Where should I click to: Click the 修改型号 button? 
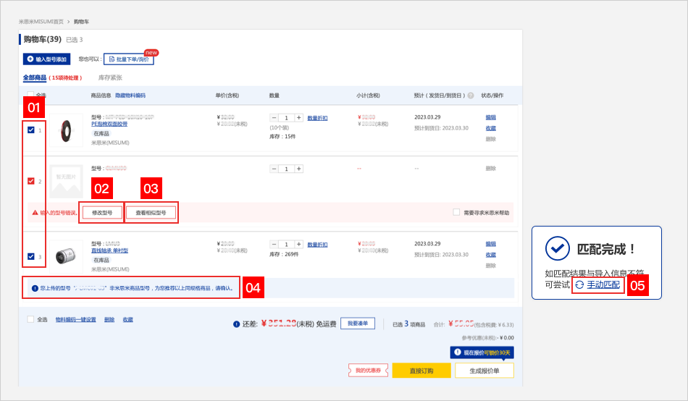pyautogui.click(x=102, y=213)
